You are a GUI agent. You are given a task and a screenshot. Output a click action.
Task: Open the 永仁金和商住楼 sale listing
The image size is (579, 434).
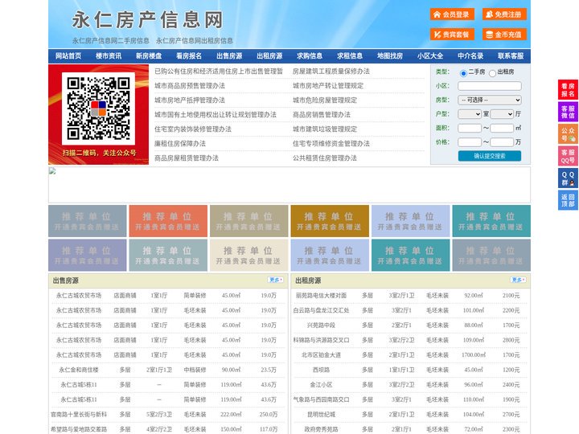pyautogui.click(x=79, y=370)
